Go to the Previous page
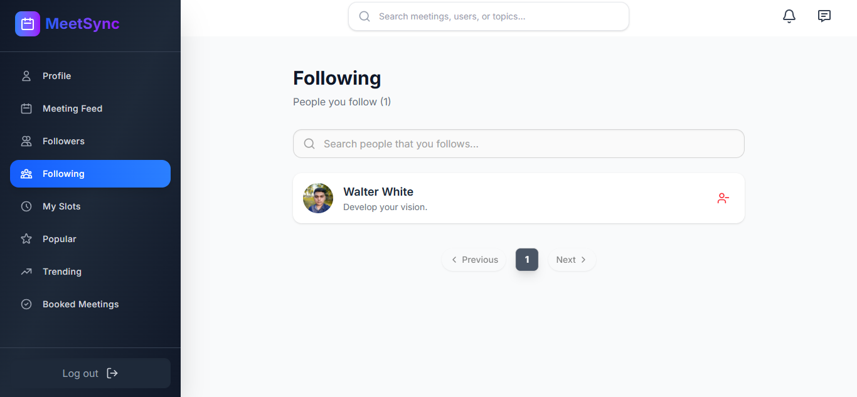The image size is (857, 397). click(x=474, y=260)
